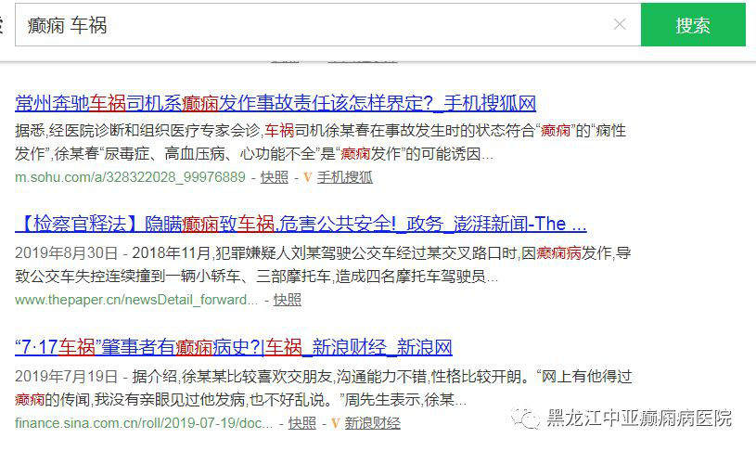Image resolution: width=756 pixels, height=451 pixels.
Task: Click the 手机搜狐 source link
Action: tap(344, 177)
